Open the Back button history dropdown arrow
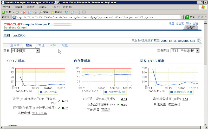 (13, 12)
